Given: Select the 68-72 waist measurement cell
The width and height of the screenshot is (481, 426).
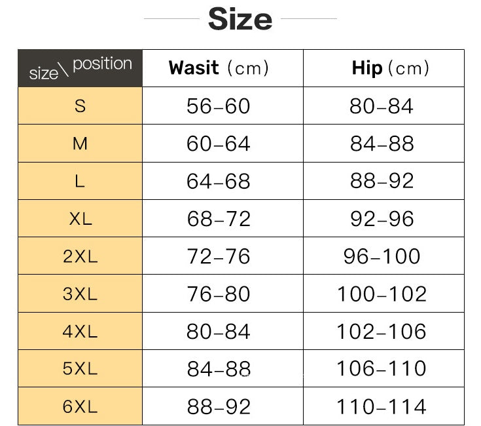Looking at the screenshot, I should tap(219, 219).
